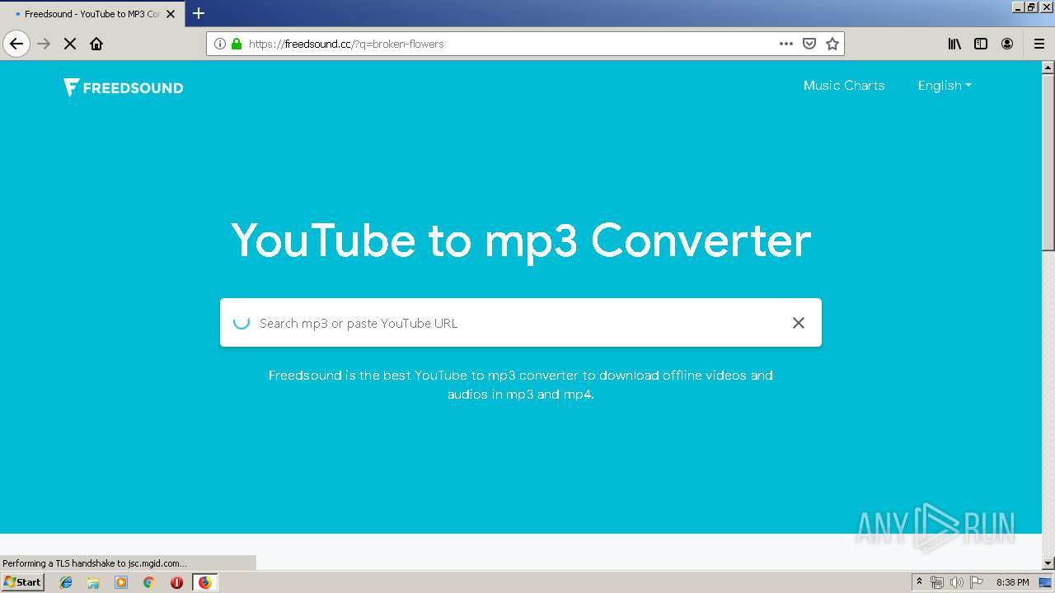Show site information via the info icon
Viewport: 1055px width, 593px height.
point(220,44)
